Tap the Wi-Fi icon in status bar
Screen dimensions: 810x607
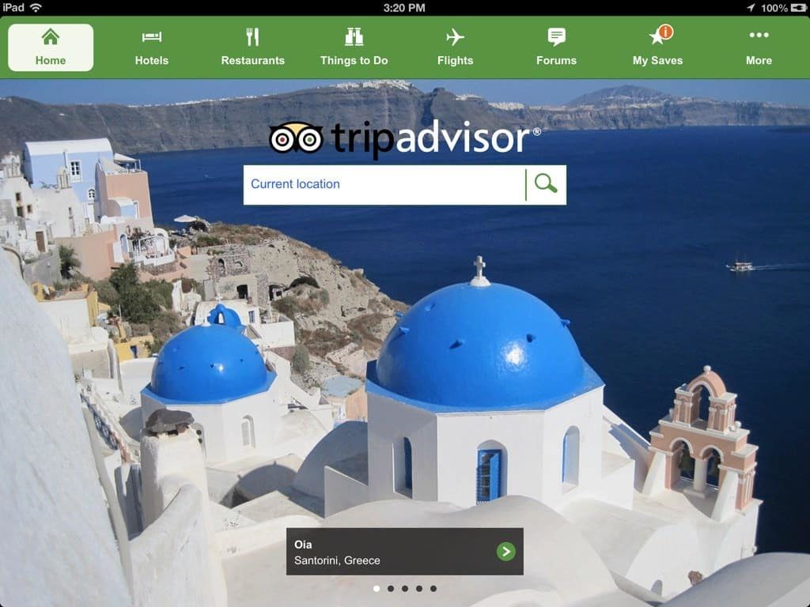tap(36, 8)
